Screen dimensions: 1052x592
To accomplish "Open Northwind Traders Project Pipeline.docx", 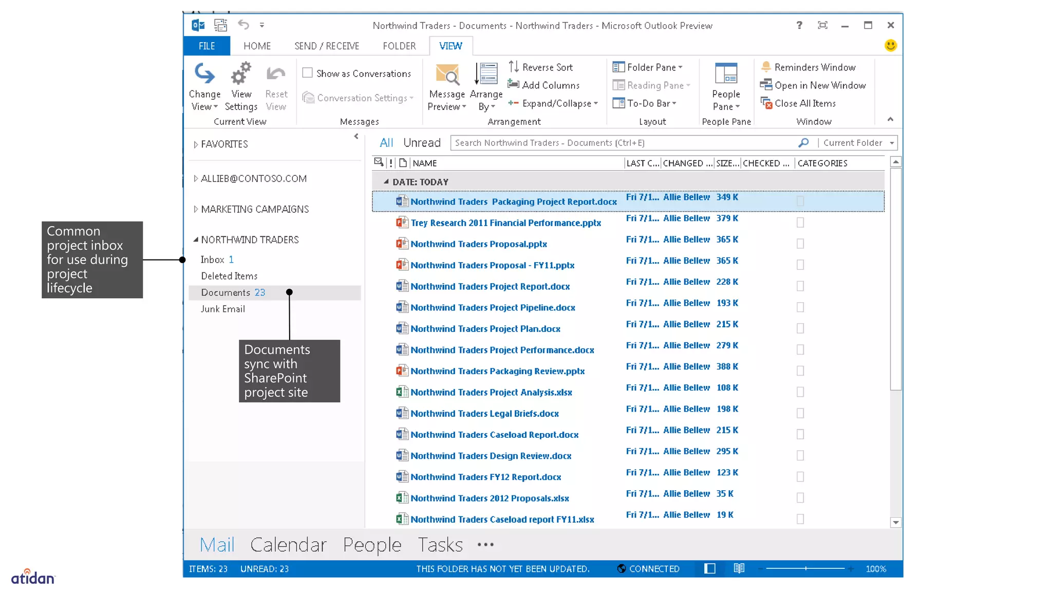I will coord(493,307).
